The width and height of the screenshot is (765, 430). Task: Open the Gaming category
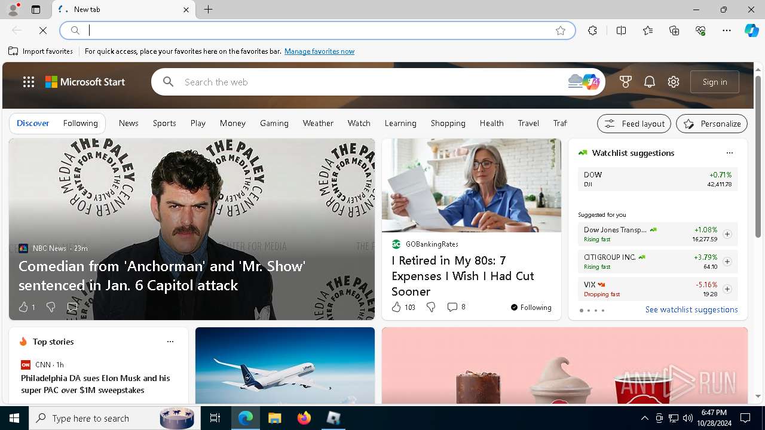(x=274, y=123)
